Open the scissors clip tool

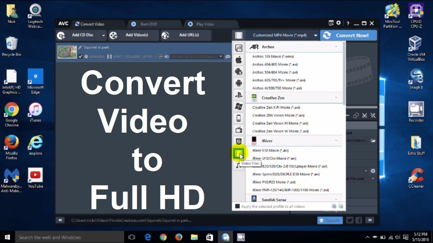click(x=364, y=115)
